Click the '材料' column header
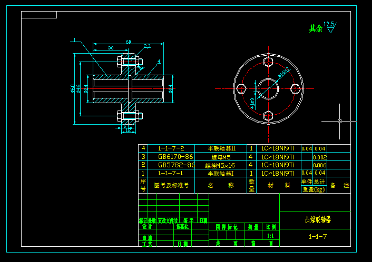Screen dimensions: 372x262 coord(279,185)
